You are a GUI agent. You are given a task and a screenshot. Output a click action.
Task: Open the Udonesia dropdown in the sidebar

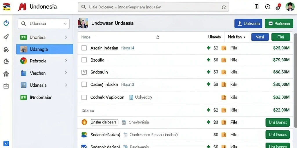coord(44,24)
